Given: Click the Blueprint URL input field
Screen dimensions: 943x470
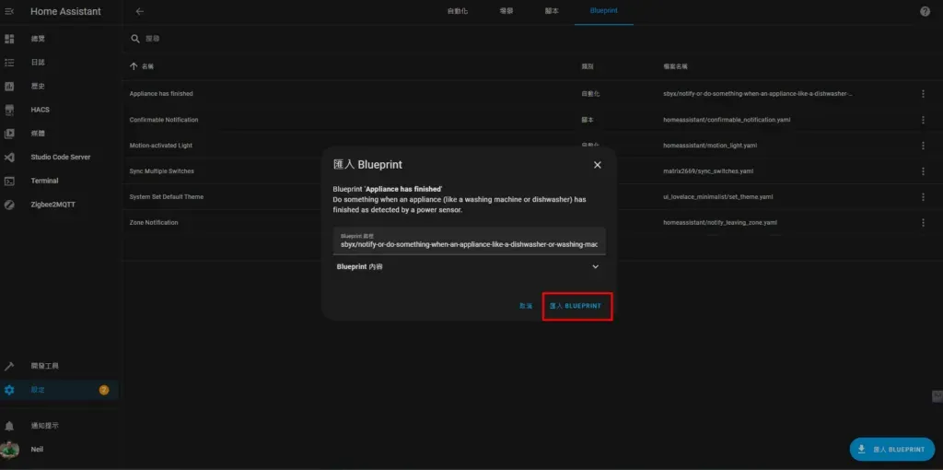Looking at the screenshot, I should click(x=469, y=241).
